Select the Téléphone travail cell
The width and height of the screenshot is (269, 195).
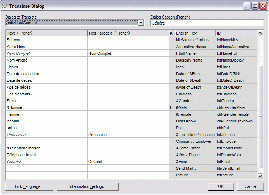(46, 155)
